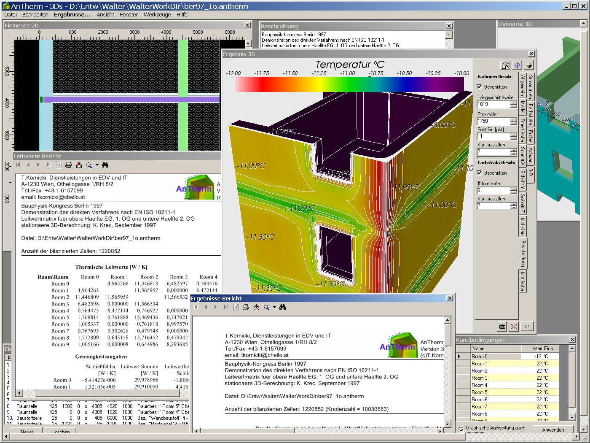Click the print icon in Leitwerte Bericht
590x443 pixels.
tap(69, 165)
